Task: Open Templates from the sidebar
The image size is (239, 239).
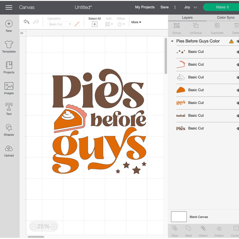Action: click(9, 47)
